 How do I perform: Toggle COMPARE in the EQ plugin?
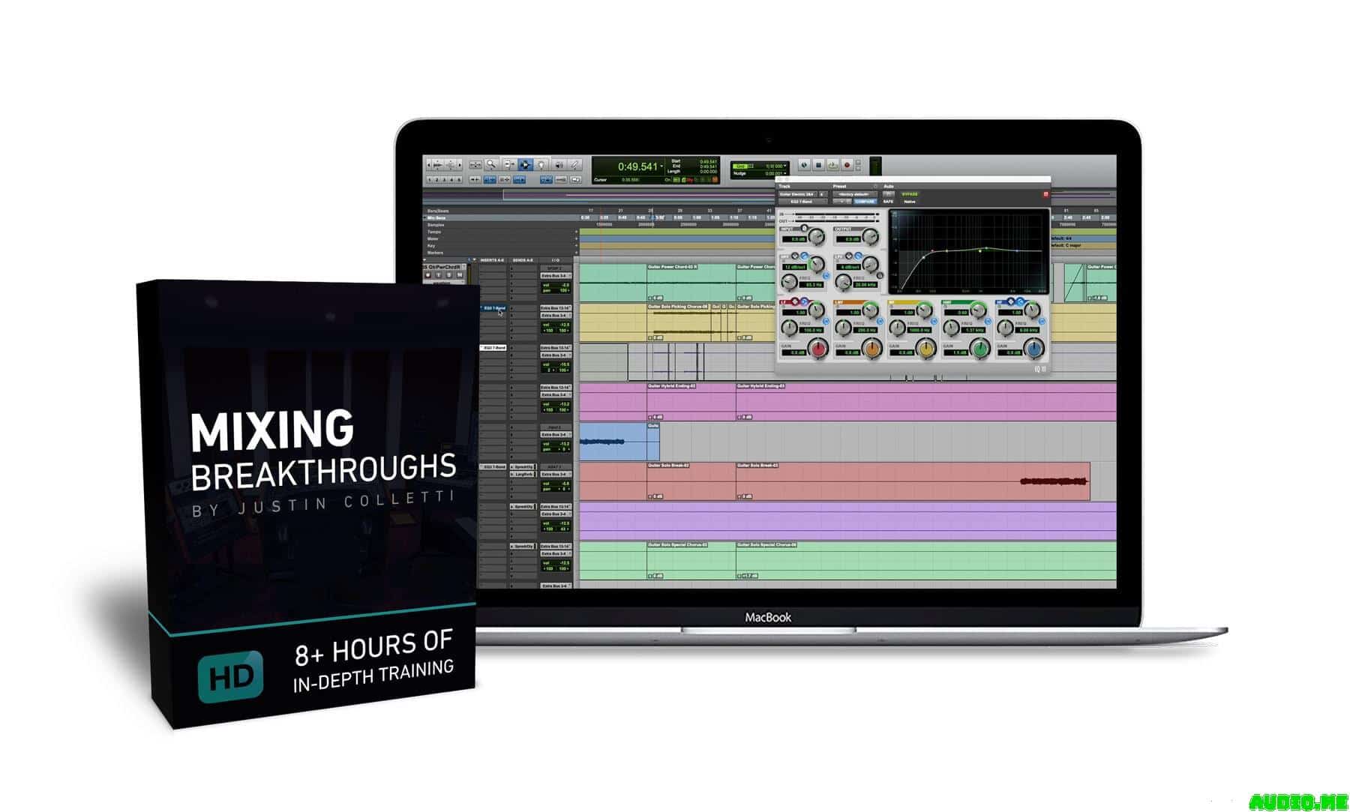click(865, 202)
